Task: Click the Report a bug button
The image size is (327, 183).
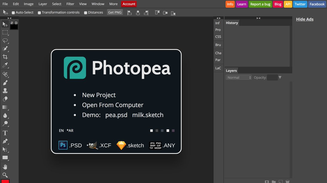Action: [260, 4]
